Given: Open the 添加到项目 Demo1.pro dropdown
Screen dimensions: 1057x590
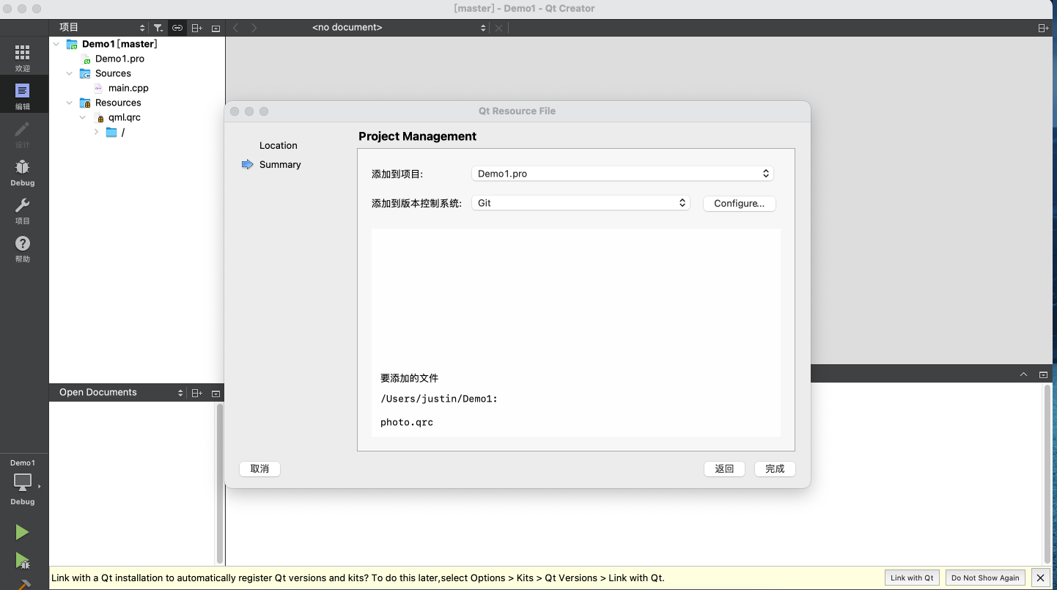Looking at the screenshot, I should (622, 174).
